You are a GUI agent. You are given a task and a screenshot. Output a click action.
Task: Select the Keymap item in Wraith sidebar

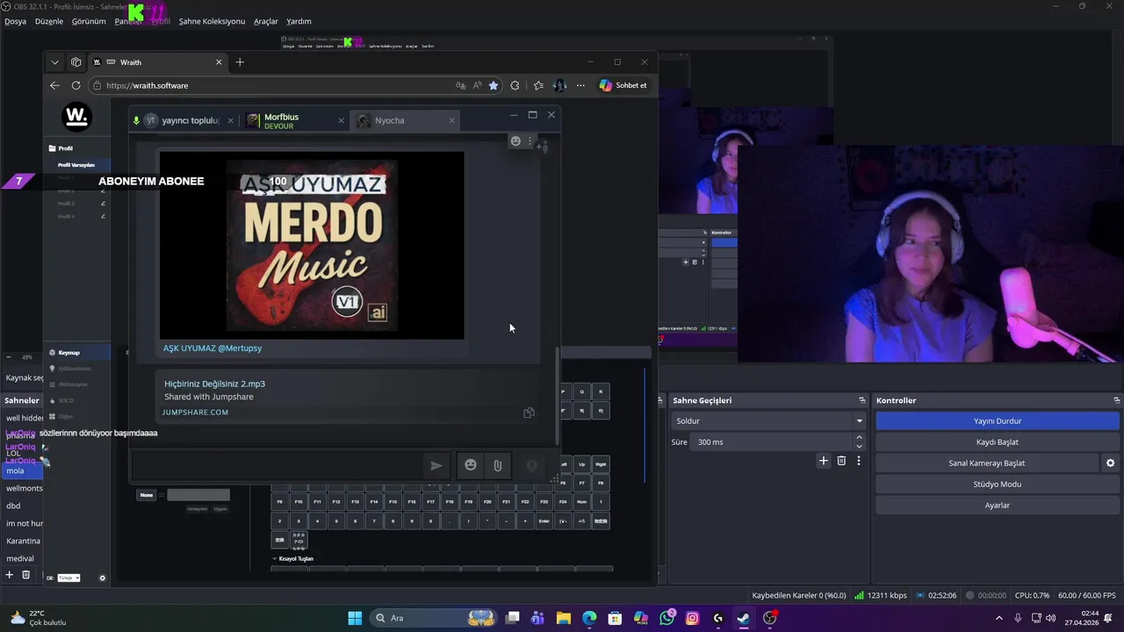click(68, 353)
